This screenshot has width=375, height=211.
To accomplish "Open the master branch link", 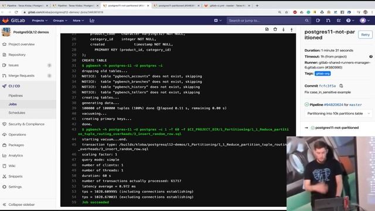I will pyautogui.click(x=356, y=105).
